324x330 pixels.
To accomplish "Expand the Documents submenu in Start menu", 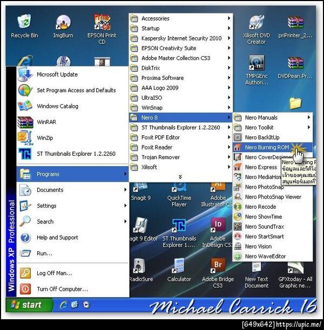I will click(72, 190).
